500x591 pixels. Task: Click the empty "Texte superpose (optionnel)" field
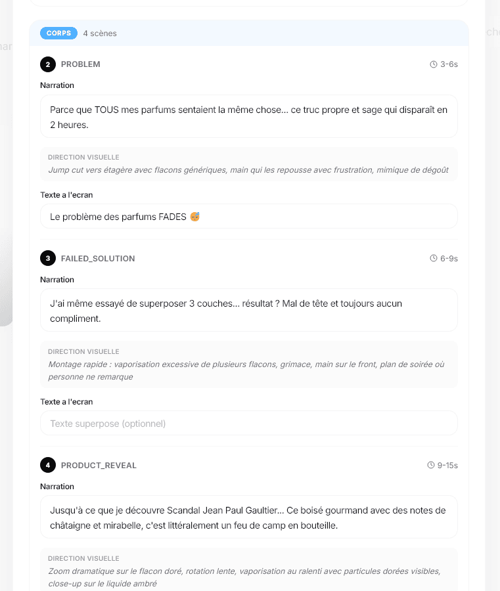(x=248, y=424)
